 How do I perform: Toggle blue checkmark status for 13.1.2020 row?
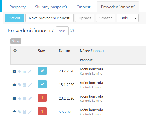[x=42, y=84]
